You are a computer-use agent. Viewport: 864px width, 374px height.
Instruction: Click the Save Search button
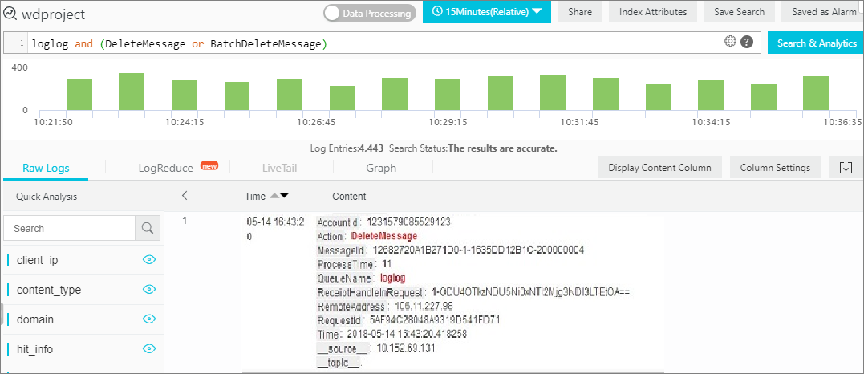[x=739, y=11]
